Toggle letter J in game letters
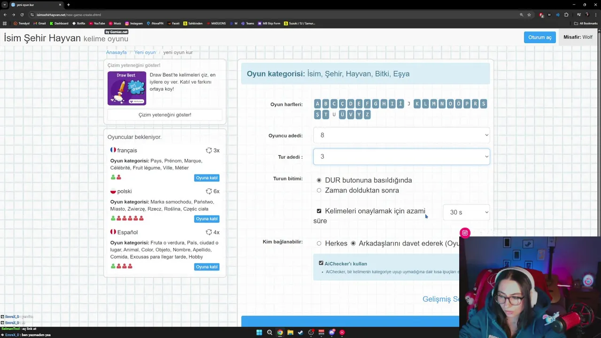Viewport: 601px width, 338px height. click(x=409, y=104)
